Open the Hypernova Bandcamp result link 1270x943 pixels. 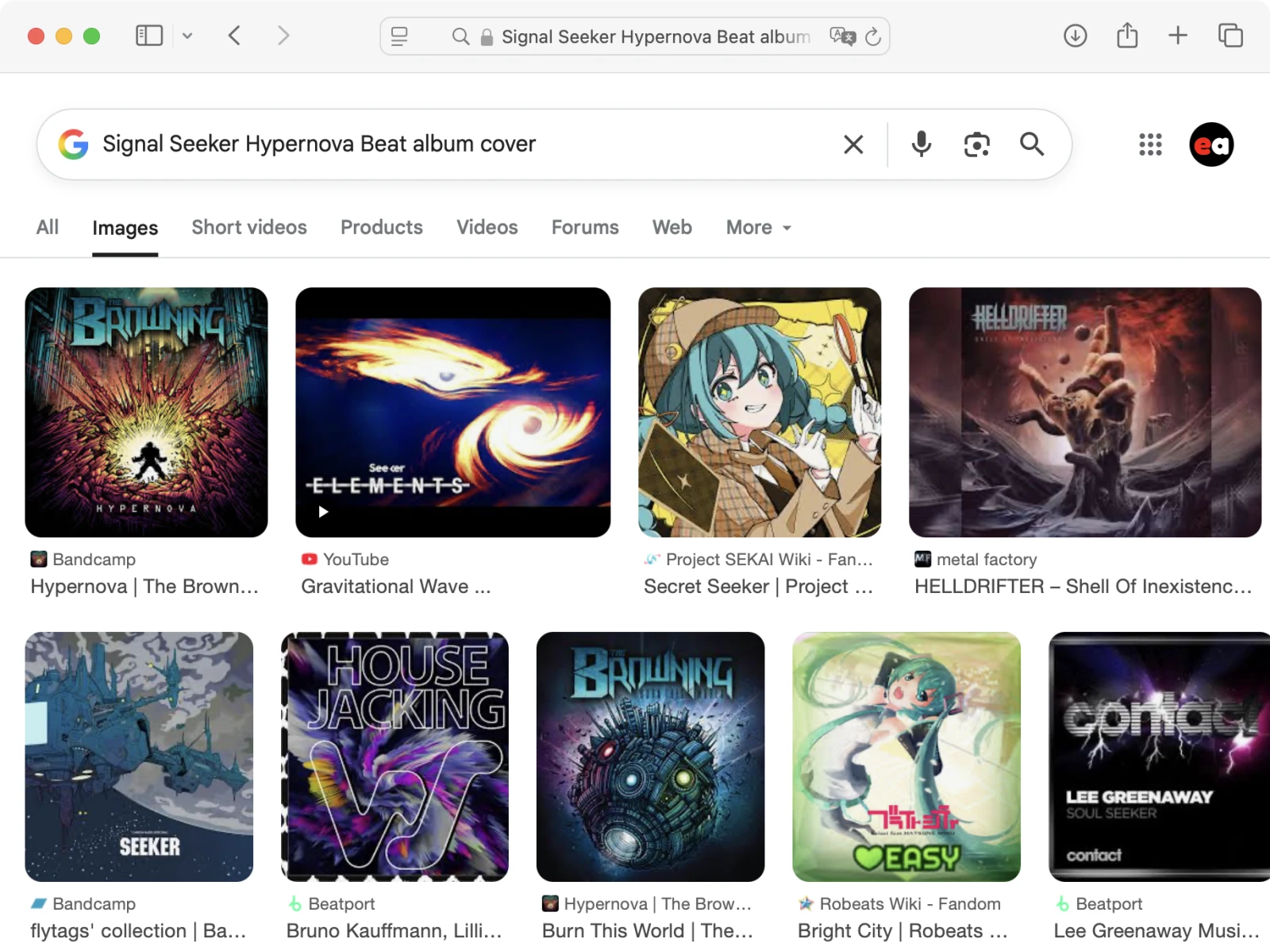pos(144,587)
